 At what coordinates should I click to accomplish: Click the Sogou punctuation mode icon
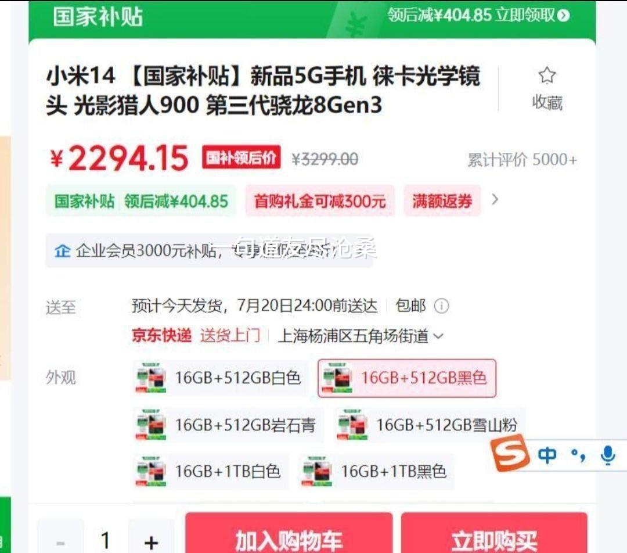[x=578, y=455]
